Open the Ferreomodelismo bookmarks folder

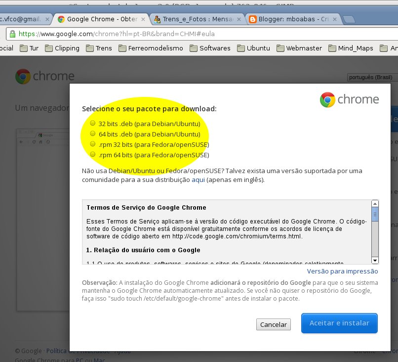click(151, 48)
